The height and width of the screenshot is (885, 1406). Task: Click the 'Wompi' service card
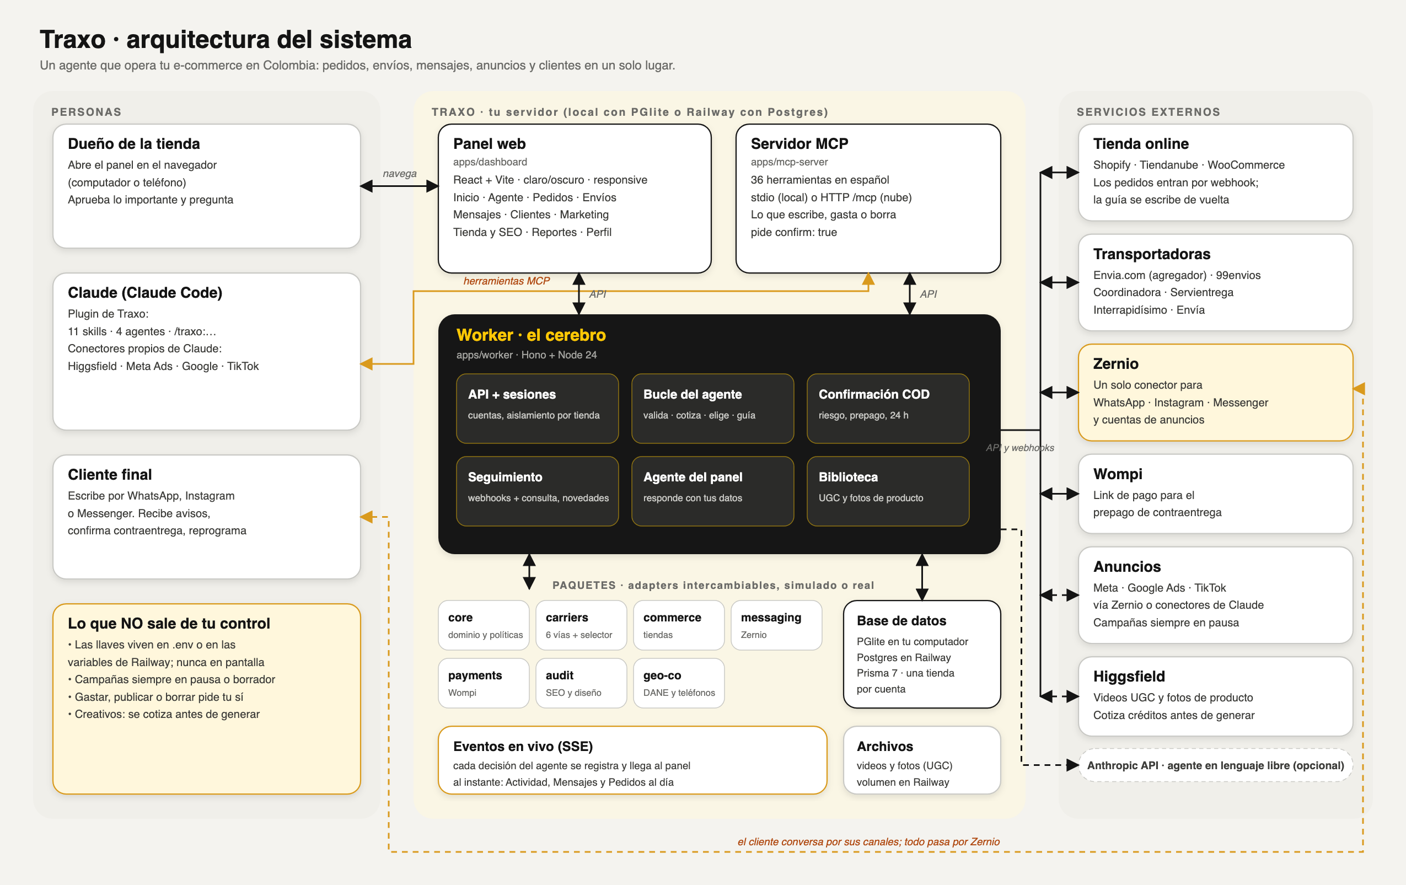[1215, 494]
